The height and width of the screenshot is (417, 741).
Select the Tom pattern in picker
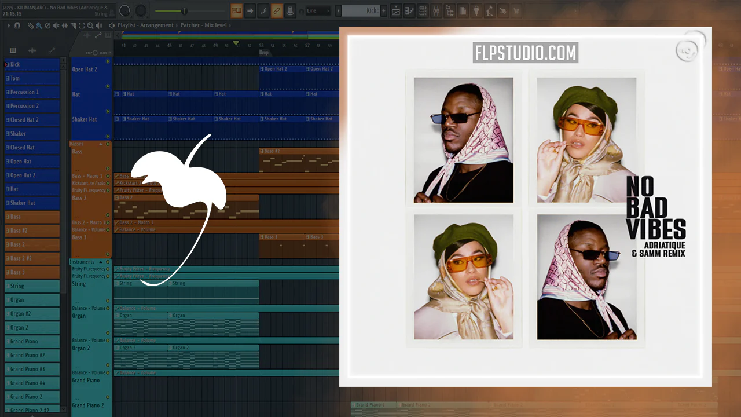click(x=32, y=78)
